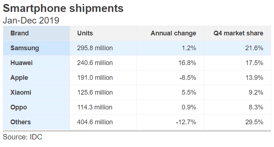Click Samsung's 21.6% market share
274x147 pixels.
click(255, 48)
